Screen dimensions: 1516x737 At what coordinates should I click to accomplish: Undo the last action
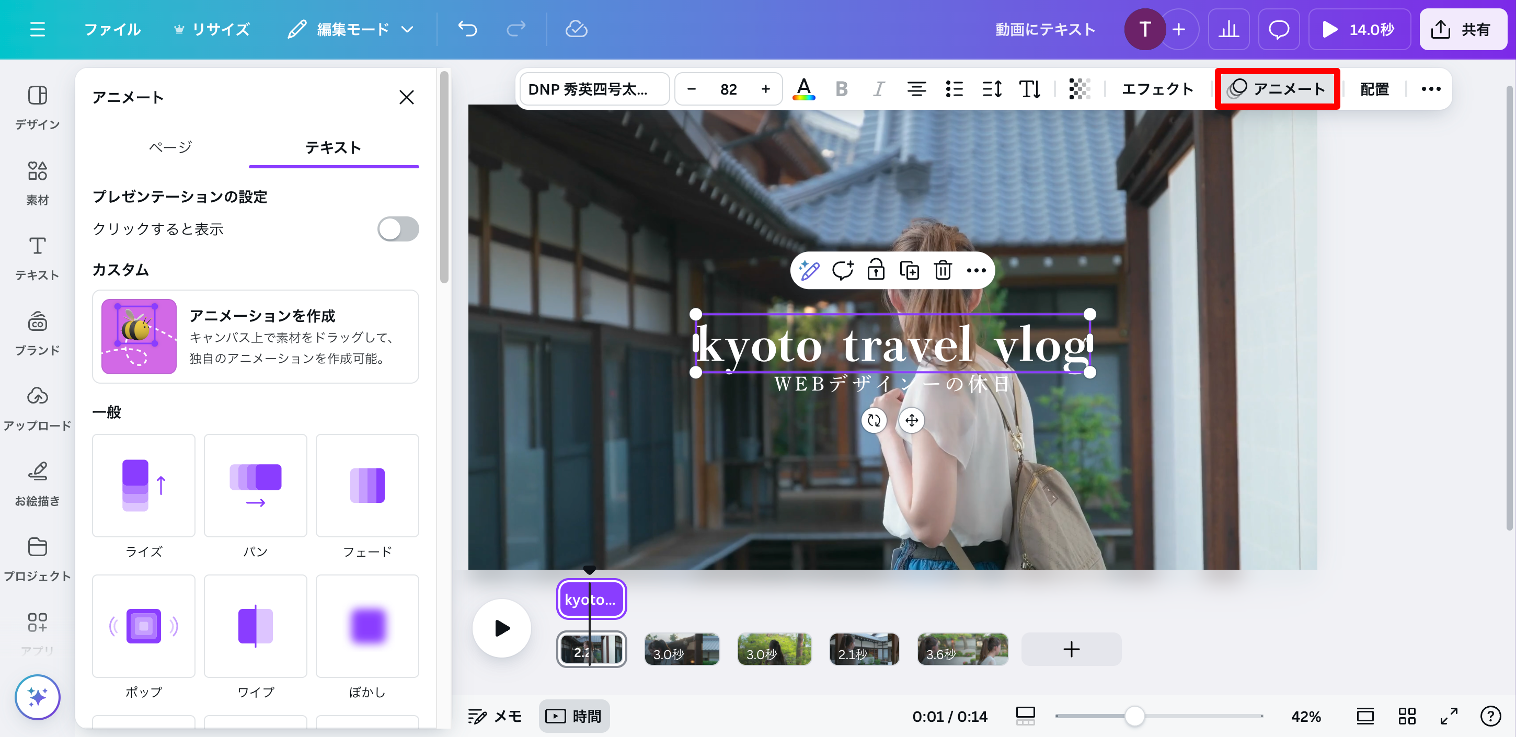click(x=468, y=29)
